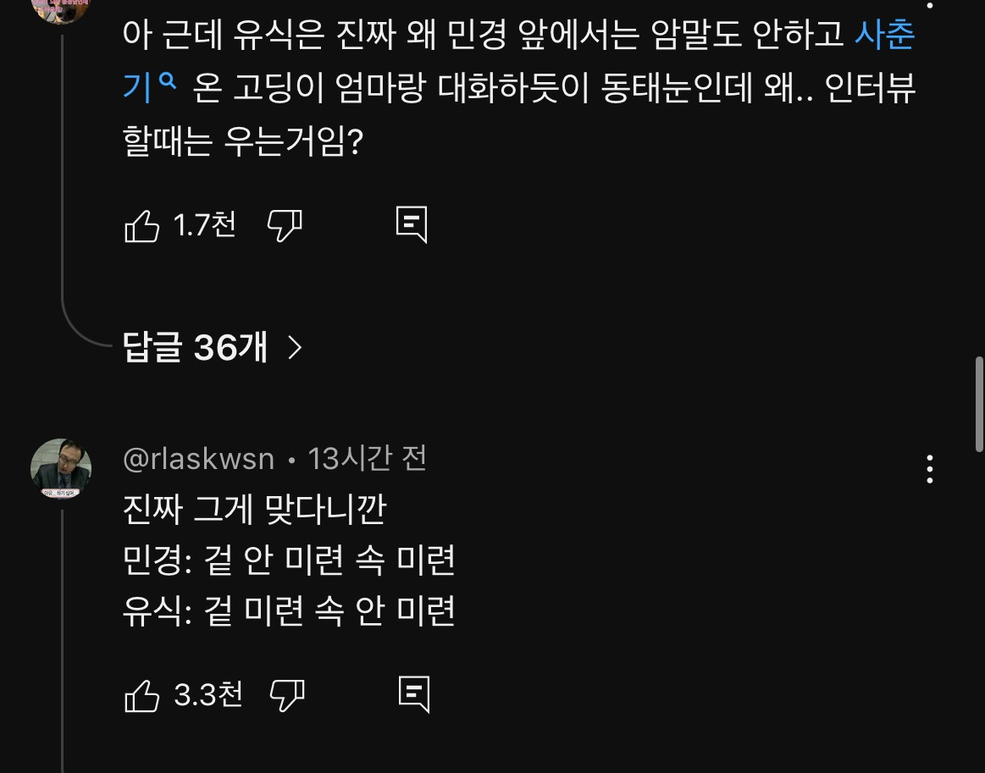Open the @rlaskwsn channel username link

(x=199, y=459)
